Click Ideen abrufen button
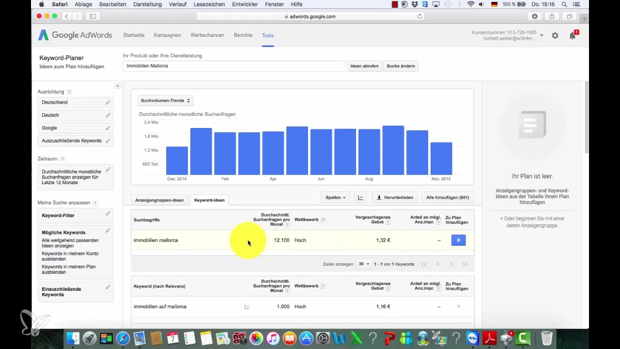 [x=364, y=66]
